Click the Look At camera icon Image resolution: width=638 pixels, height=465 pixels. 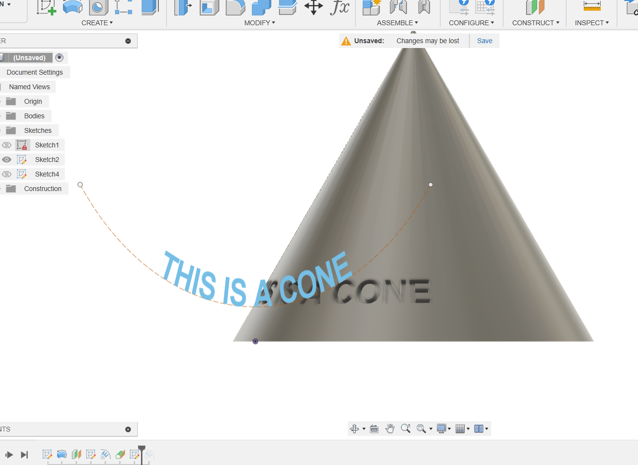coord(374,429)
